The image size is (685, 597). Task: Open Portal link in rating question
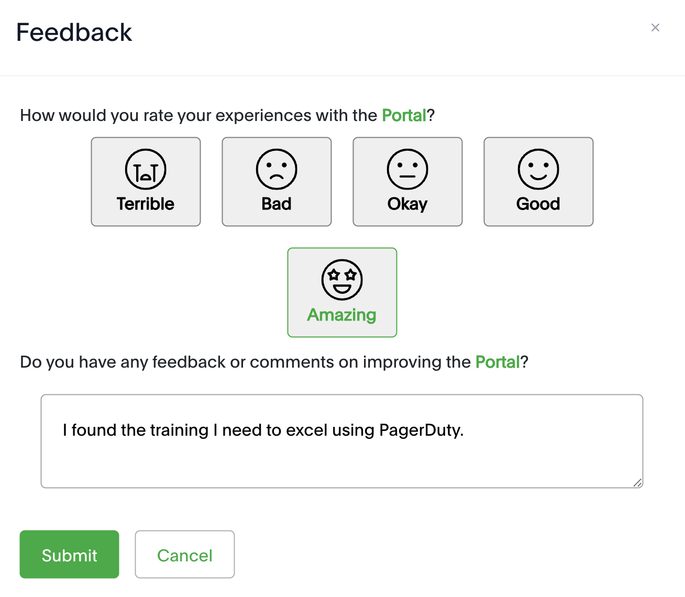[x=404, y=115]
